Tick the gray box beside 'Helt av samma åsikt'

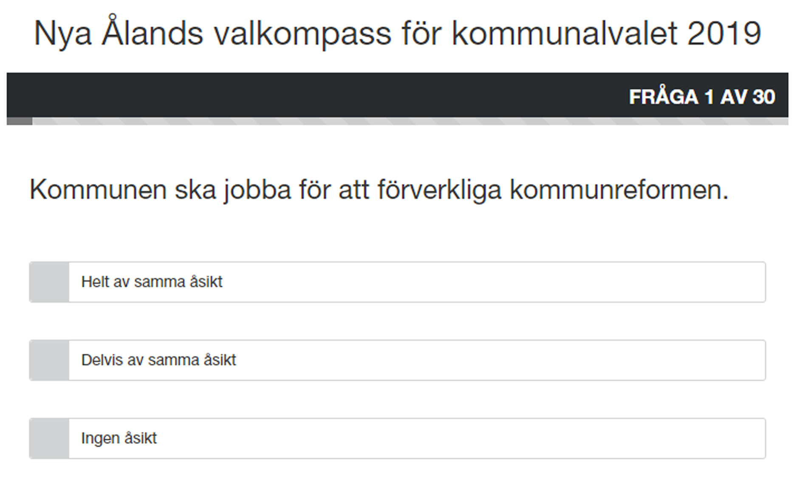49,282
